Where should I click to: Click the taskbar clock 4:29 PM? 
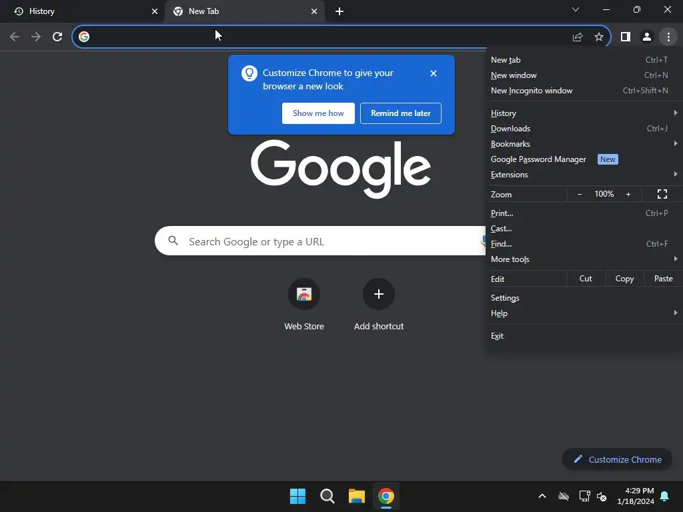[x=636, y=496]
